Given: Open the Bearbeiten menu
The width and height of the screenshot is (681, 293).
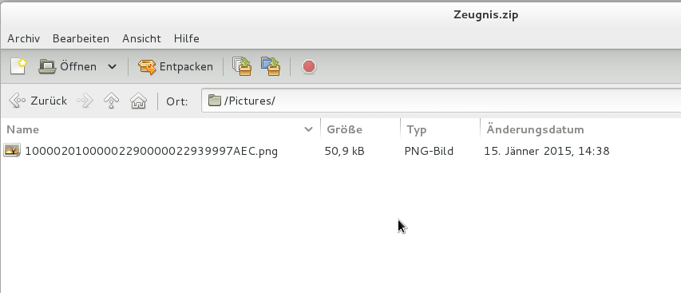Looking at the screenshot, I should tap(81, 38).
